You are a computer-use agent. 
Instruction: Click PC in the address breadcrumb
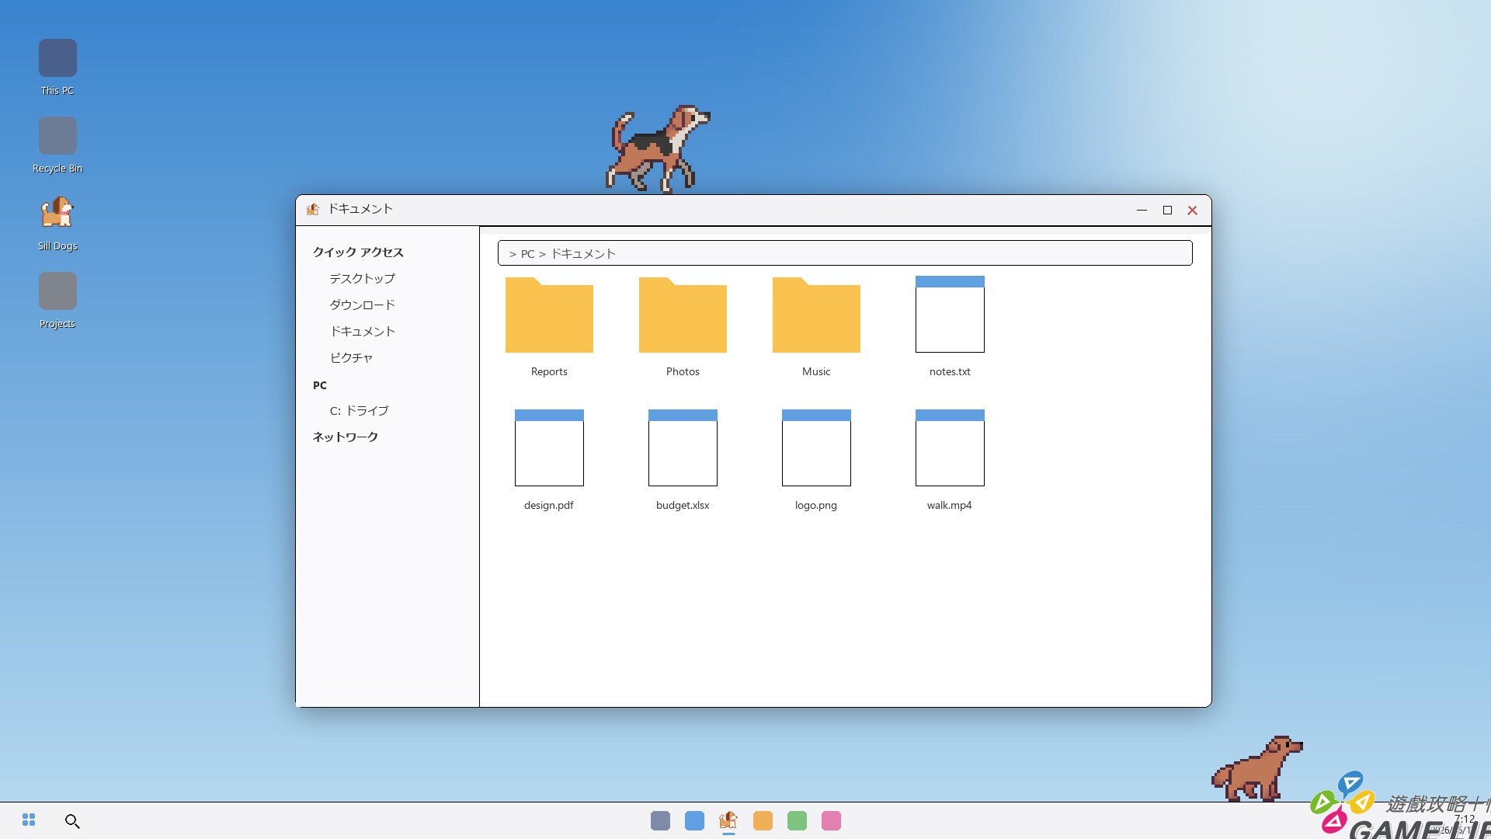click(x=528, y=254)
